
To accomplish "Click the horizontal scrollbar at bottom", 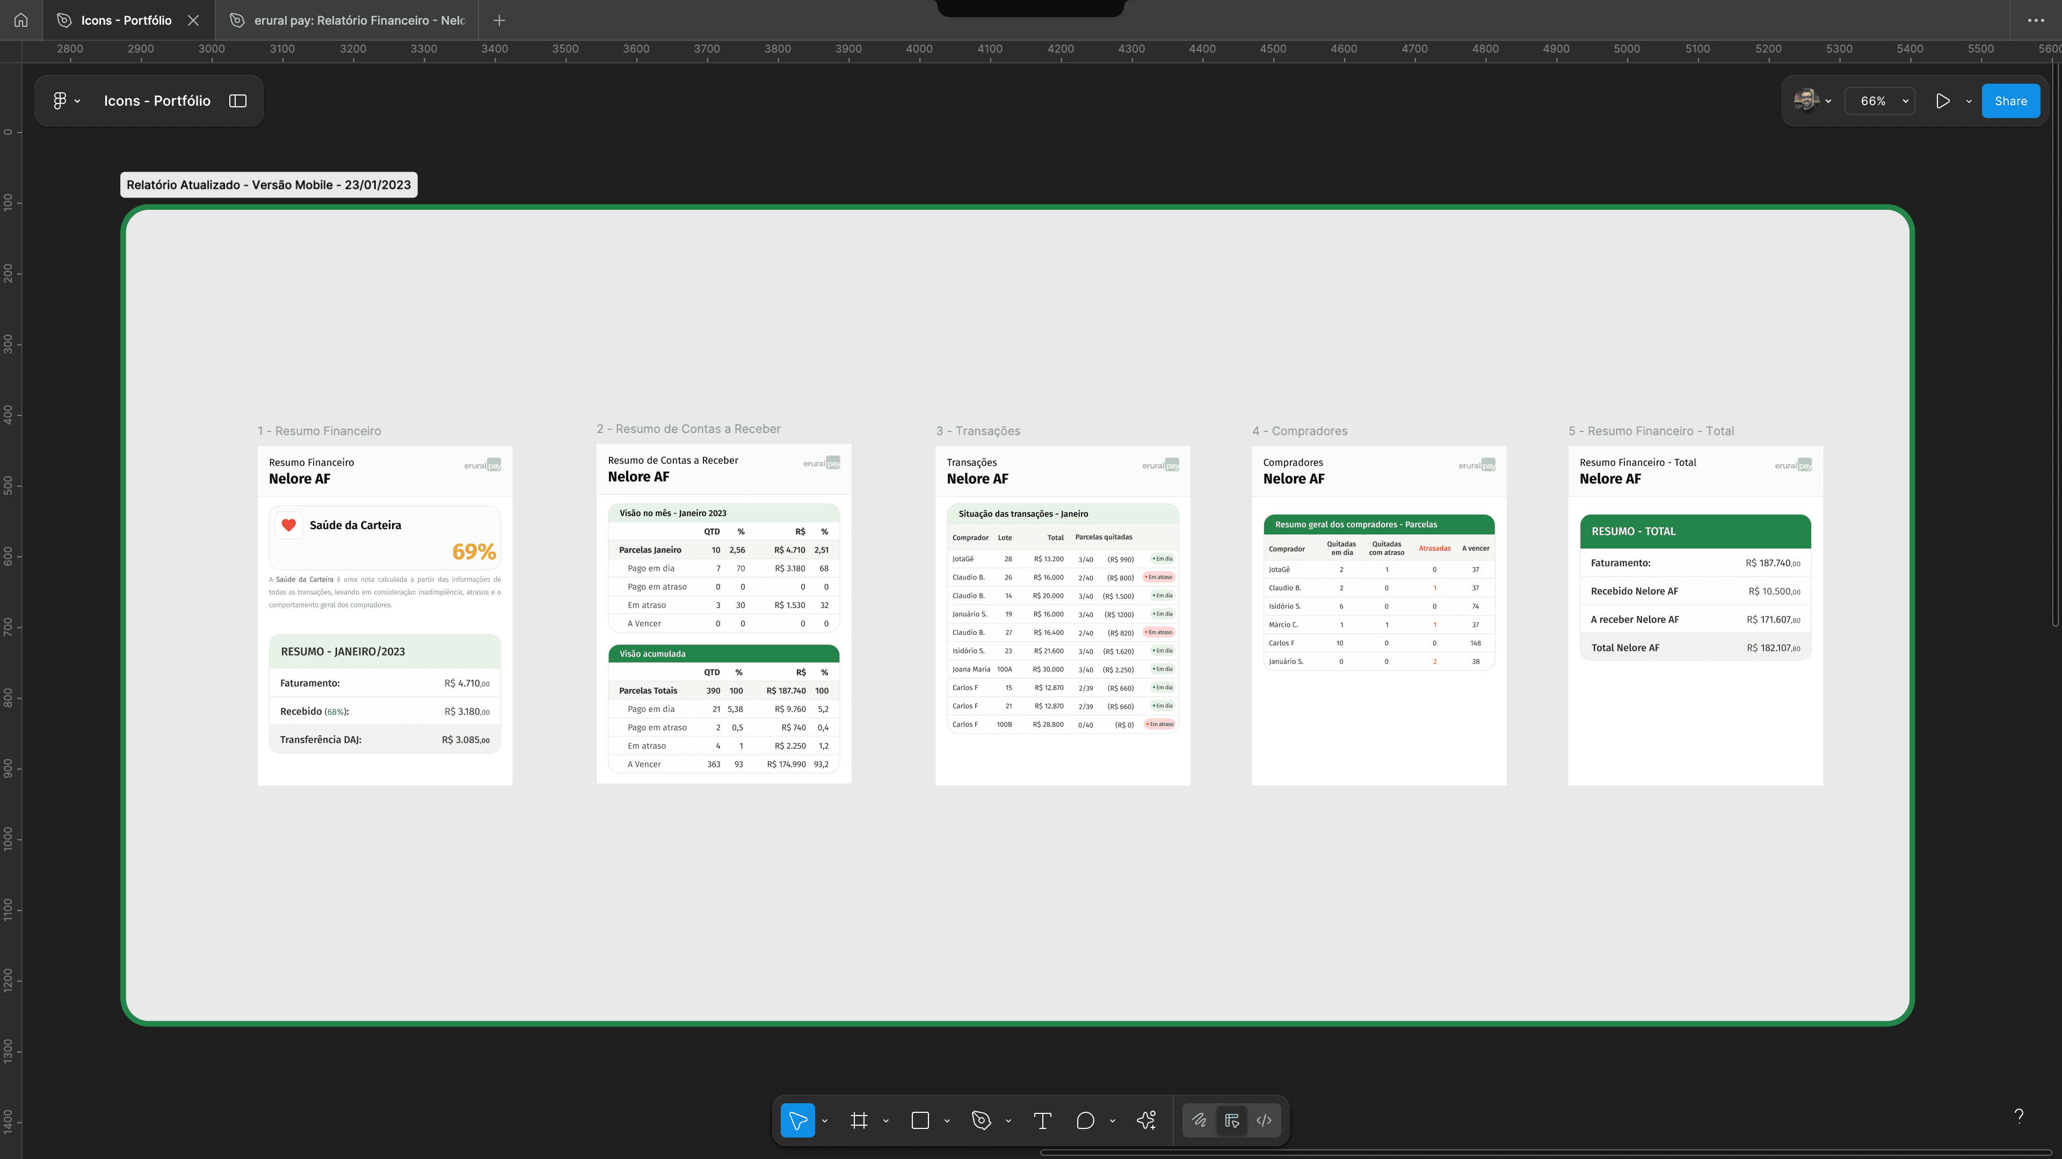I will pos(1545,1153).
